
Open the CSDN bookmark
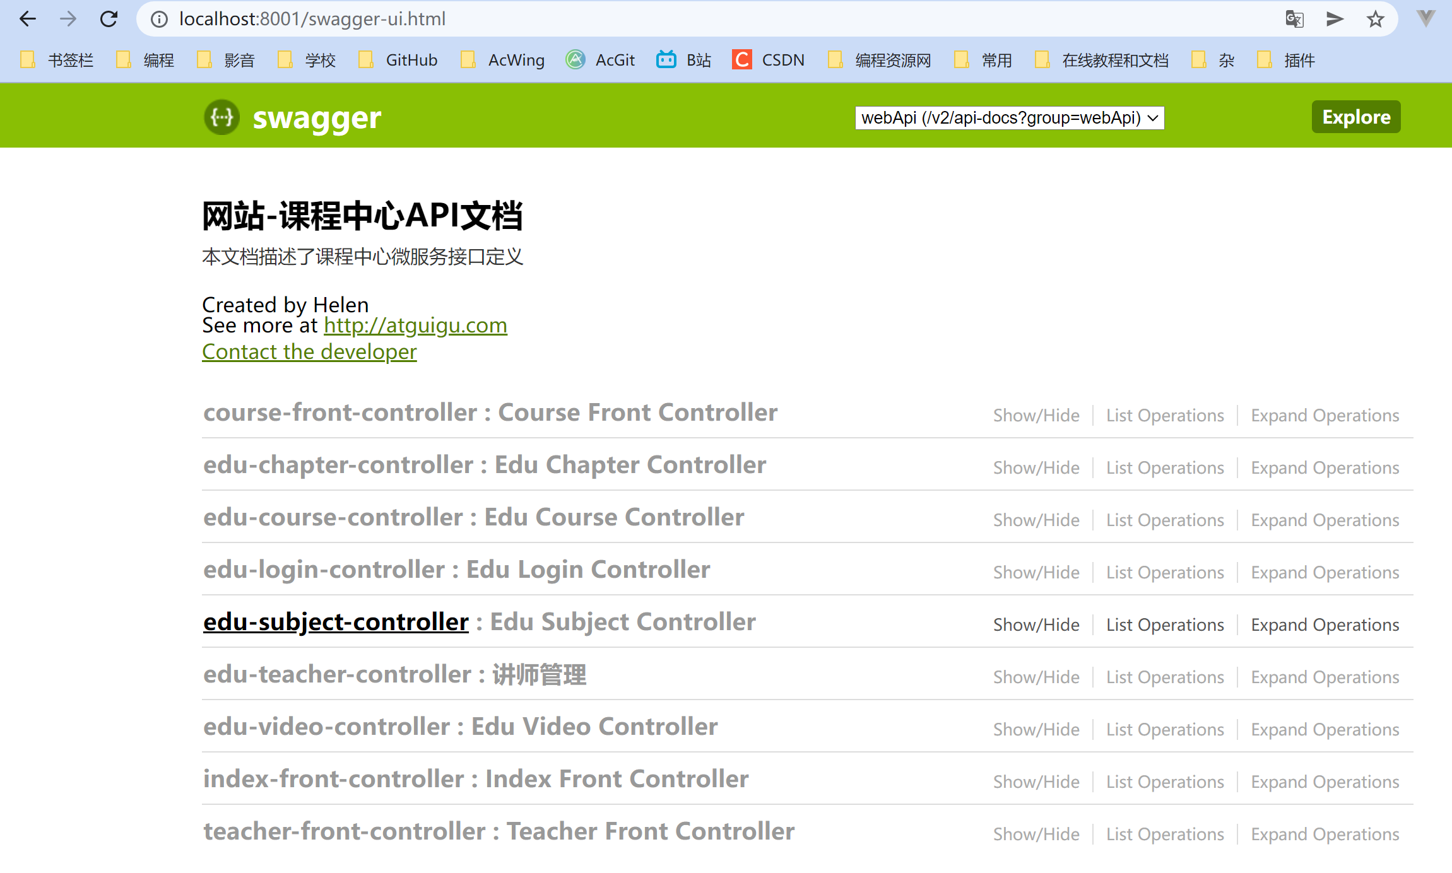[x=769, y=60]
